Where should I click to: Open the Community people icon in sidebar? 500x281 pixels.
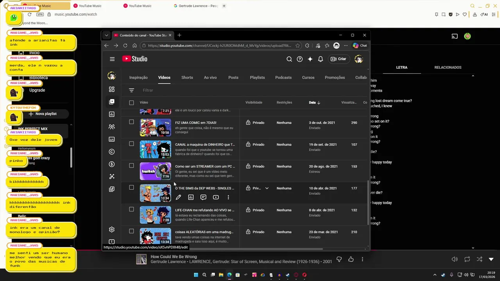click(112, 127)
